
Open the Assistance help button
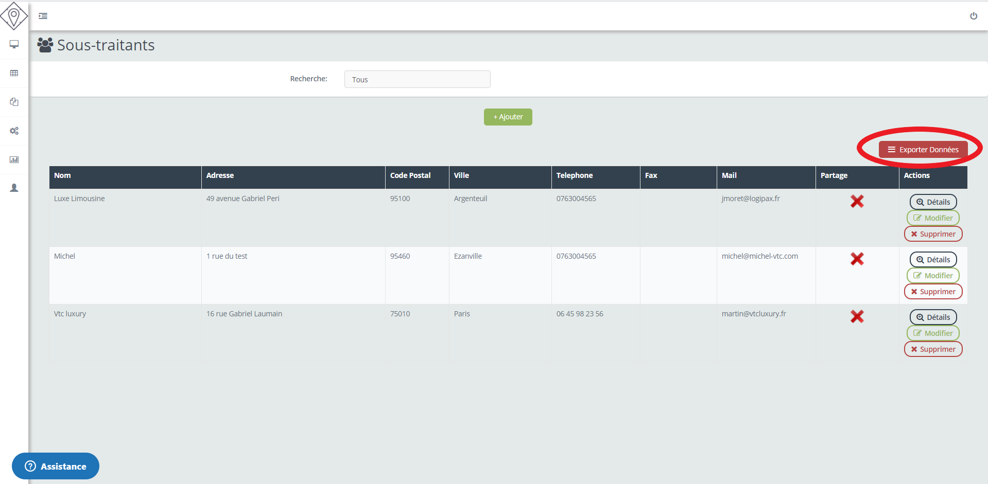[x=56, y=466]
